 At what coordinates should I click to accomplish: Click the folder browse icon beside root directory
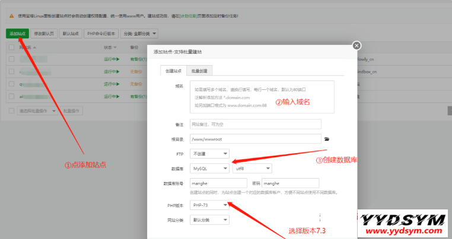pos(326,139)
